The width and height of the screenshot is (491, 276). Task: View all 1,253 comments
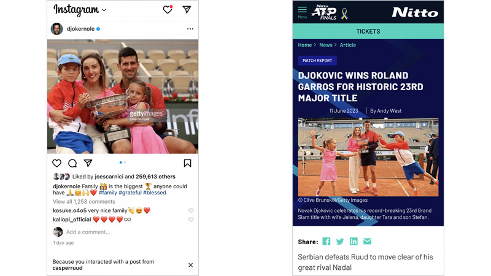coord(84,202)
